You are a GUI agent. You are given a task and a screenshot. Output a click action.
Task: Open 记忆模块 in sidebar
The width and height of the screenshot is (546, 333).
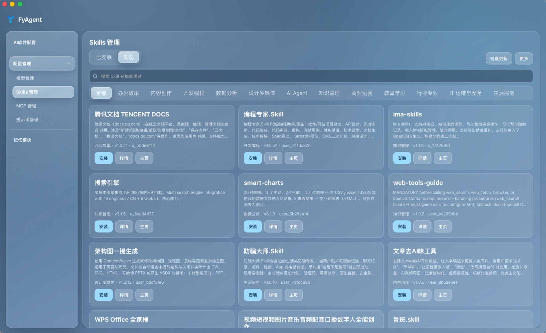click(x=22, y=140)
